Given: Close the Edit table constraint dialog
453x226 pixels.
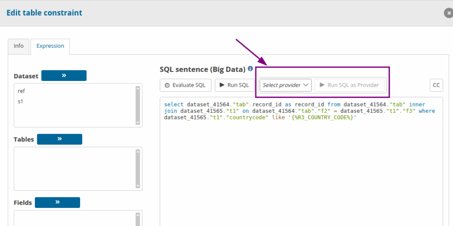Looking at the screenshot, I should tap(448, 13).
